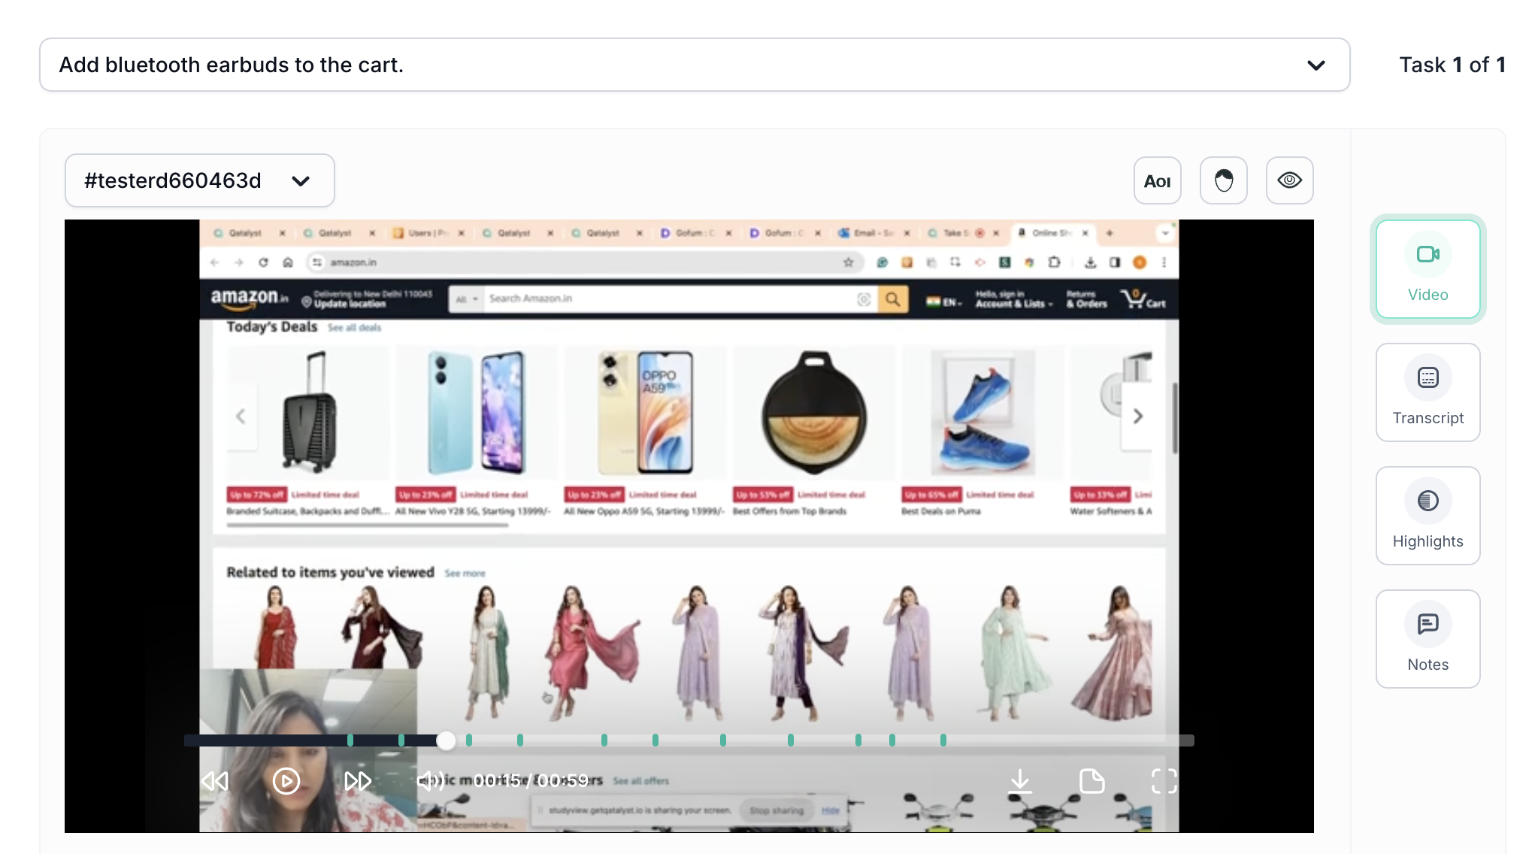Advance Today's Deals carousel right arrow
The image size is (1532, 854).
click(x=1137, y=416)
